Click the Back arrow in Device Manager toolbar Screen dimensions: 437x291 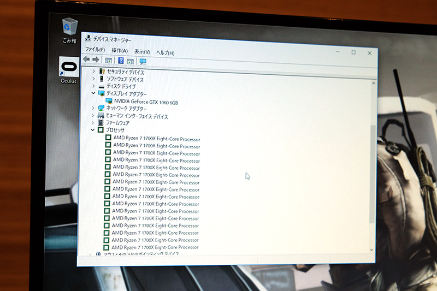[86, 59]
